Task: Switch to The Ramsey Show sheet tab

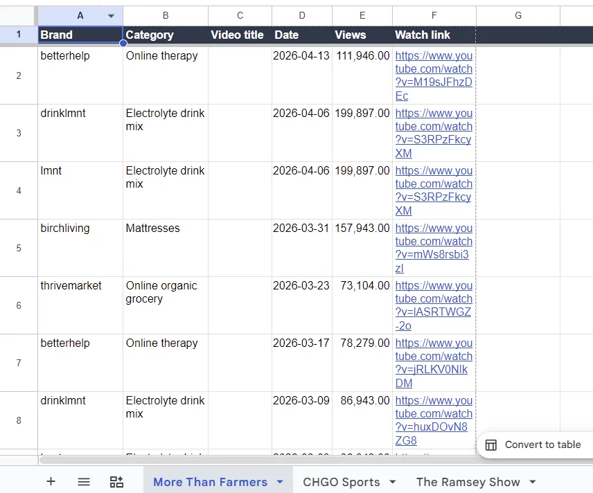Action: (468, 482)
